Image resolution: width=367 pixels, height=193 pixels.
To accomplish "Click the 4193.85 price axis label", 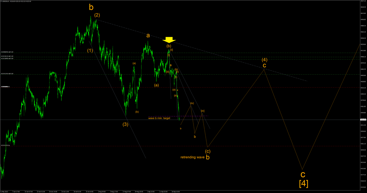I will pos(363,169).
